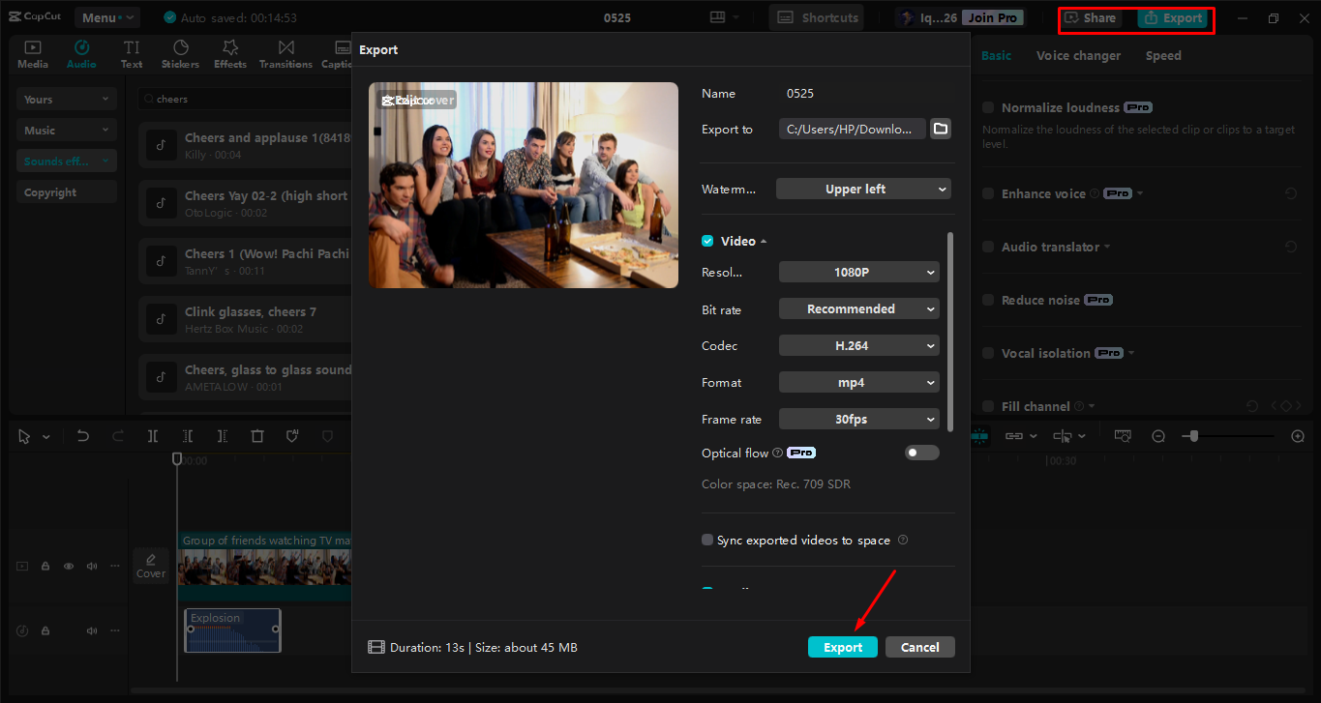
Task: Enable the Optical flow toggle
Action: coord(921,452)
